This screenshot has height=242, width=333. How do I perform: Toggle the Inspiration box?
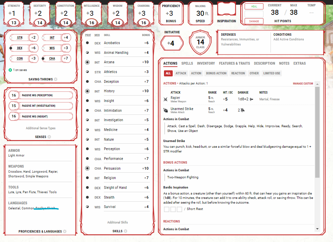point(226,9)
